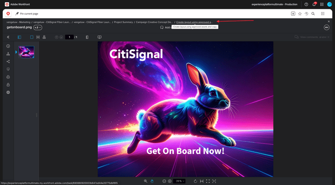This screenshot has height=185, width=335.
Task: Select the getonboard.png page thumbnail
Action: 26,52
